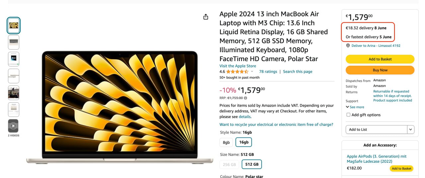Select the first MacBook thumbnail image
Viewport: 425px width, 178px height.
[14, 26]
